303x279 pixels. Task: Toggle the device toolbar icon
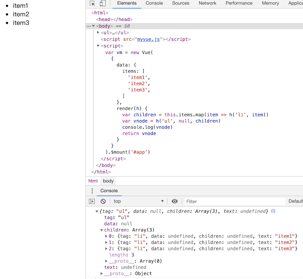point(103,3)
